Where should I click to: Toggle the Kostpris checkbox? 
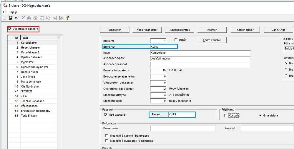coord(225,115)
